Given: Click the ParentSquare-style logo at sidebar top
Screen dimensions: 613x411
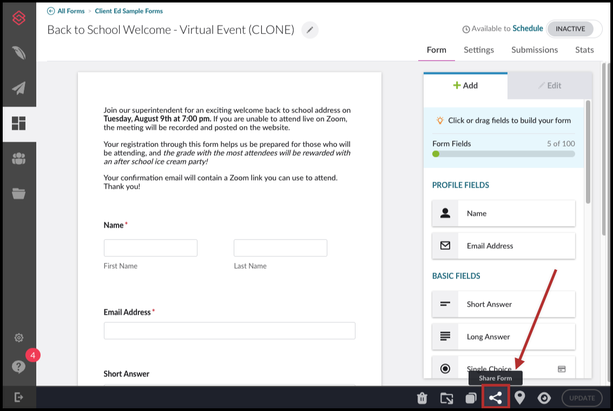Looking at the screenshot, I should pyautogui.click(x=19, y=18).
